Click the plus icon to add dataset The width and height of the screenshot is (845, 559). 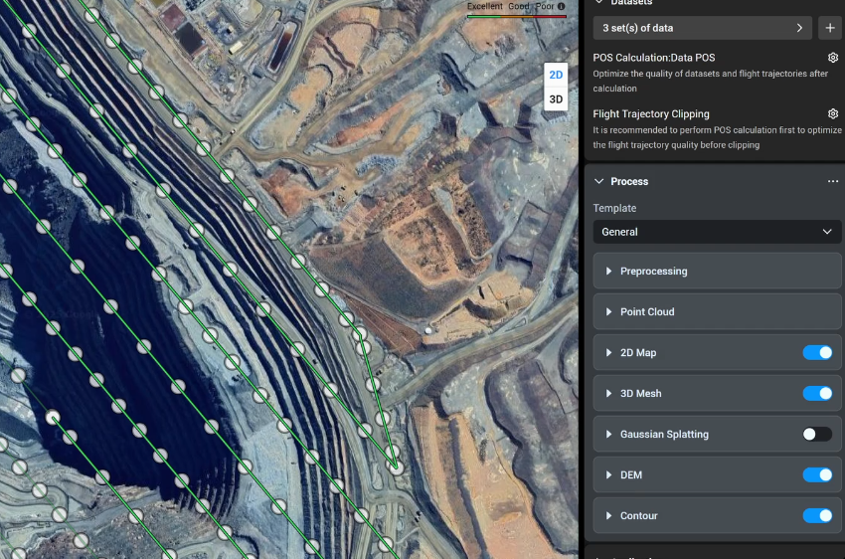coord(830,28)
